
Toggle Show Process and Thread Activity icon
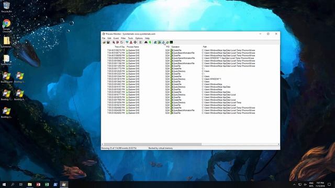coord(167,42)
